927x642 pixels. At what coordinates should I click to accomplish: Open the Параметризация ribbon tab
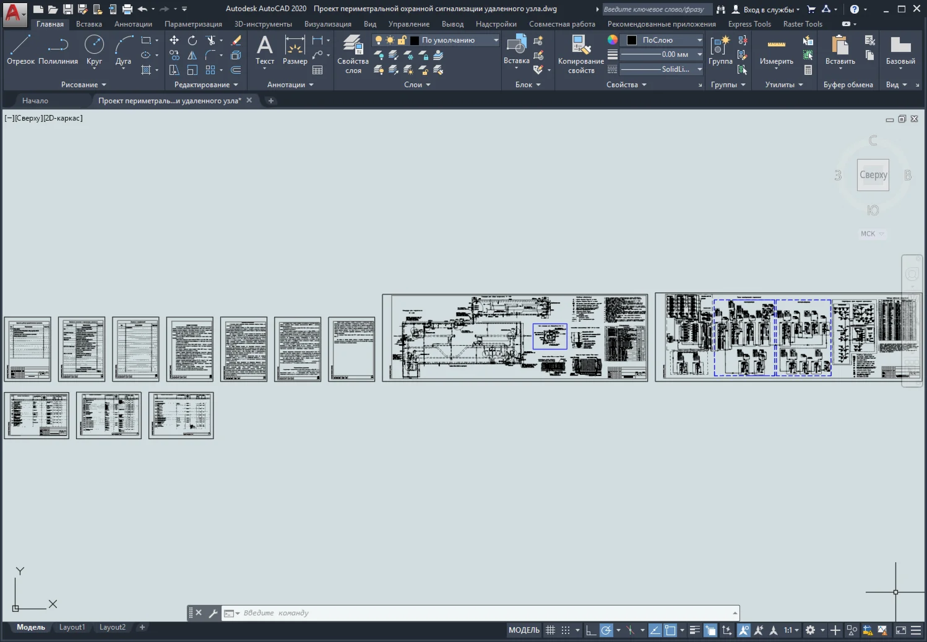[193, 24]
